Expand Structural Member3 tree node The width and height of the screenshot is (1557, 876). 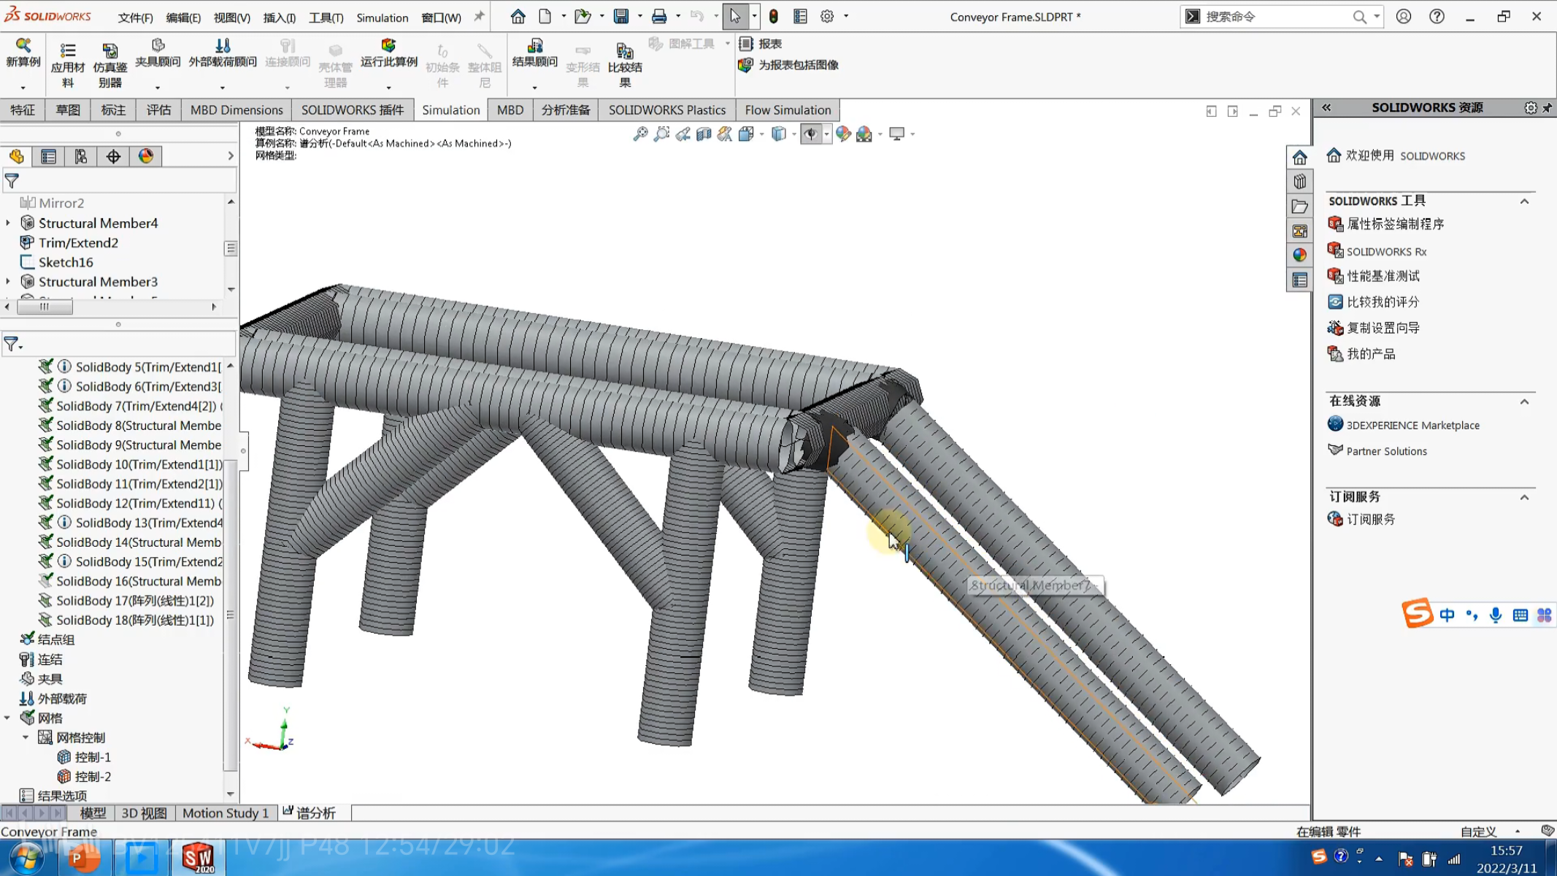[x=8, y=281]
